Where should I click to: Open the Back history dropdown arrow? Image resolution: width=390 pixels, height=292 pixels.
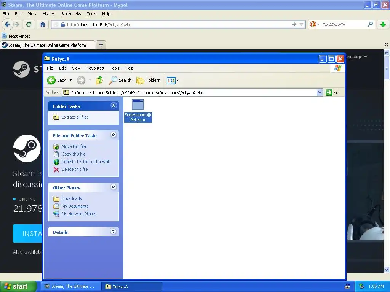[x=70, y=80]
